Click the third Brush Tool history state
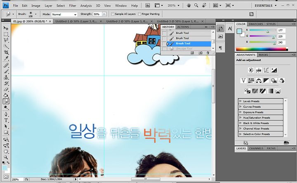Screen dimensions: 297x183 189,44
